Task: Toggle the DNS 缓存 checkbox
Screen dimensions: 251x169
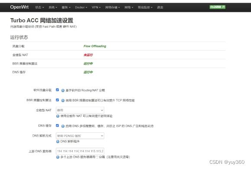Action: (57, 125)
